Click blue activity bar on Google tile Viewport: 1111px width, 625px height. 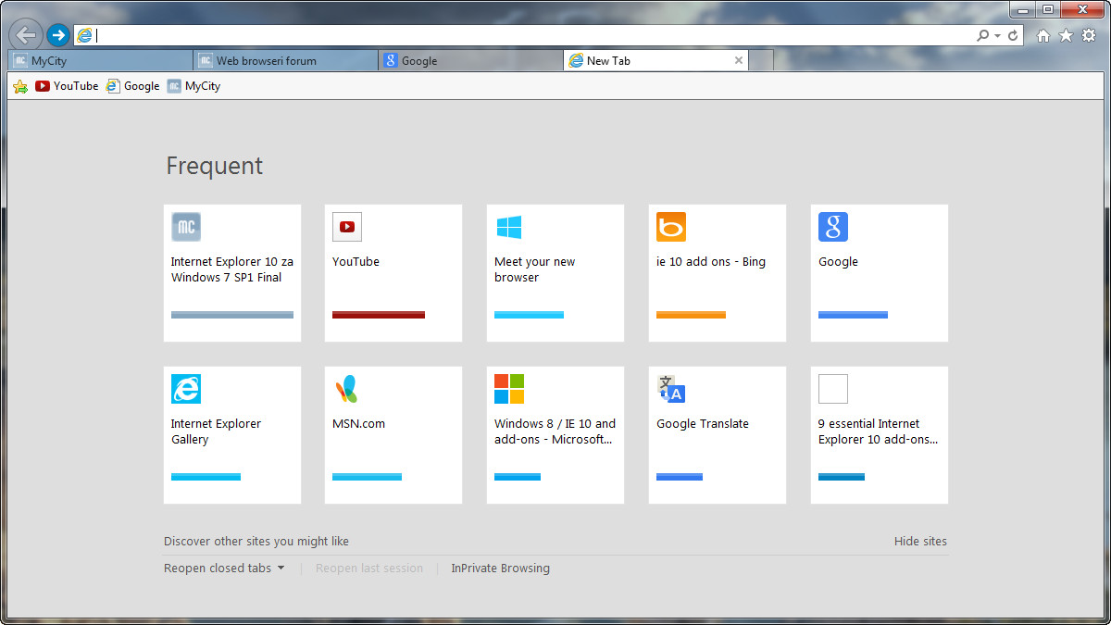pos(853,315)
